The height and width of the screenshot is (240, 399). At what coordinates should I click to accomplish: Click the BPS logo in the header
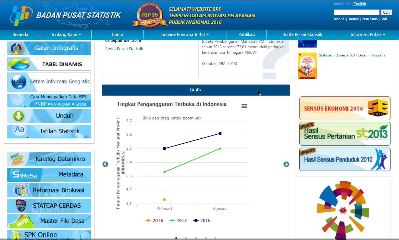(x=21, y=15)
